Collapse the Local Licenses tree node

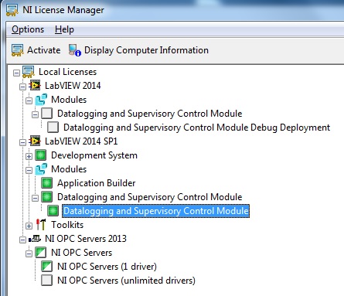pos(16,73)
